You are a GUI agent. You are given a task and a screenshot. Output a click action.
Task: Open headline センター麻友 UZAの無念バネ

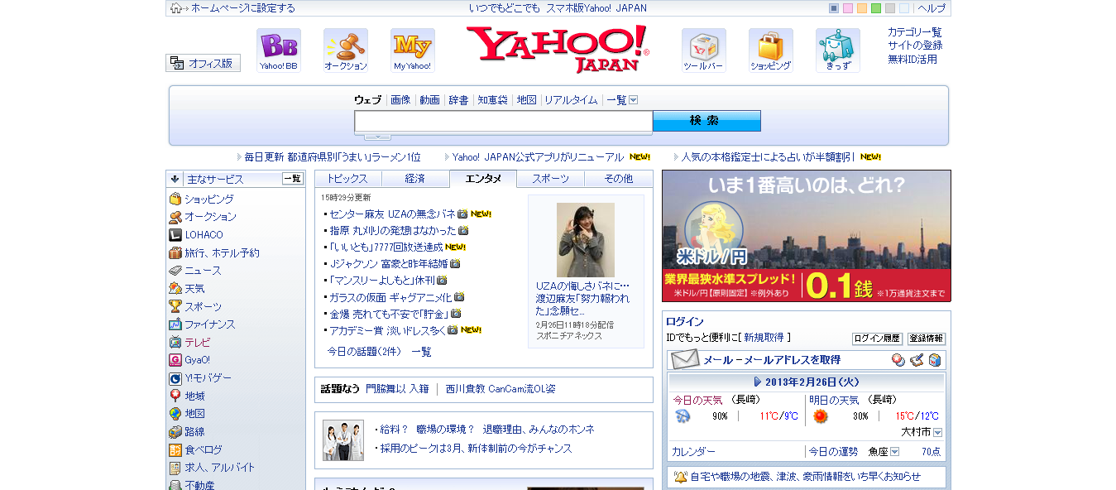pos(393,214)
